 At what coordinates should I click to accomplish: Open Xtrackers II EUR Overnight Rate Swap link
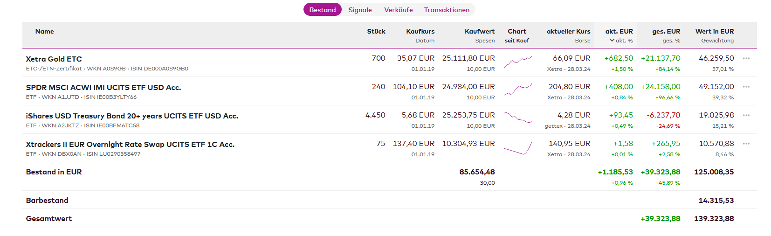[130, 145]
